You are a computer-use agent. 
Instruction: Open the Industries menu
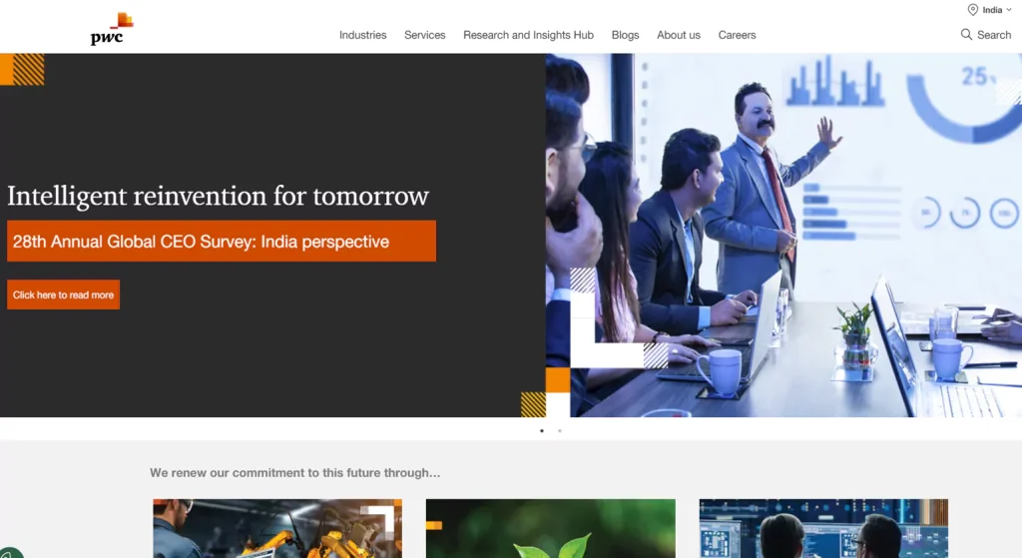coord(362,35)
